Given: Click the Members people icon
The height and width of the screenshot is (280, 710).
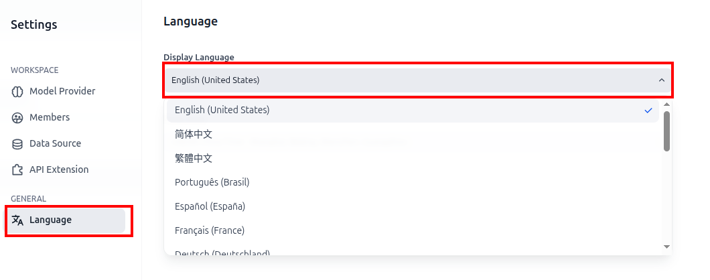Looking at the screenshot, I should point(17,118).
